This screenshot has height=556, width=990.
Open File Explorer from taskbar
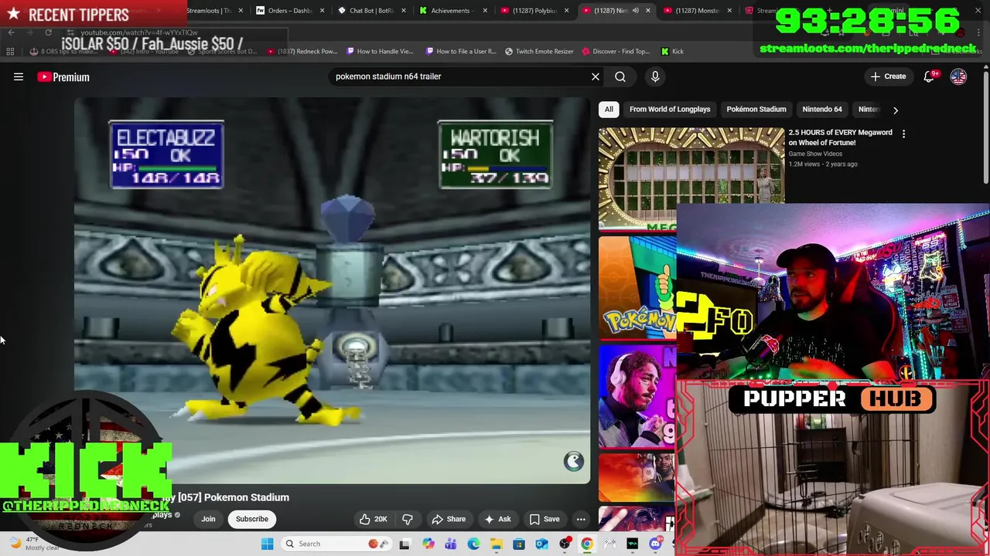(x=497, y=544)
